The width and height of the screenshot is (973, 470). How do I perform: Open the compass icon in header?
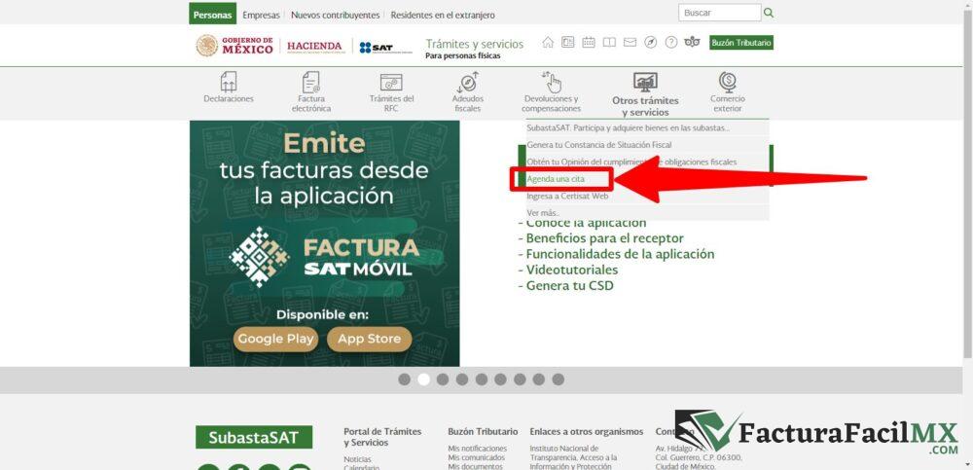click(x=650, y=42)
